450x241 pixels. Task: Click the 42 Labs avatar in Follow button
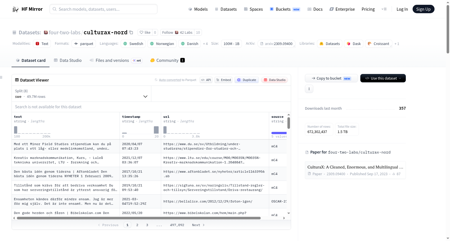[x=177, y=32]
